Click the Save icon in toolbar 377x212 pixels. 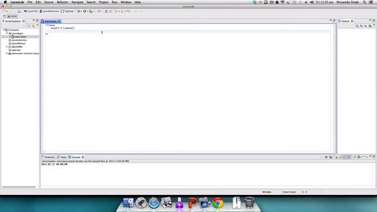[19, 11]
